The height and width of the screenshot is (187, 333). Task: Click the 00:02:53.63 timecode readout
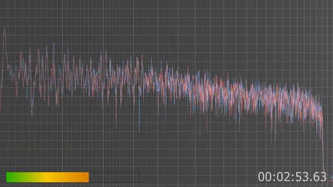coord(292,177)
